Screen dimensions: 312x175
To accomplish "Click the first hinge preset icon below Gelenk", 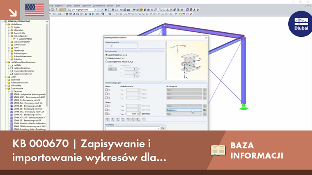I will coord(108,119).
